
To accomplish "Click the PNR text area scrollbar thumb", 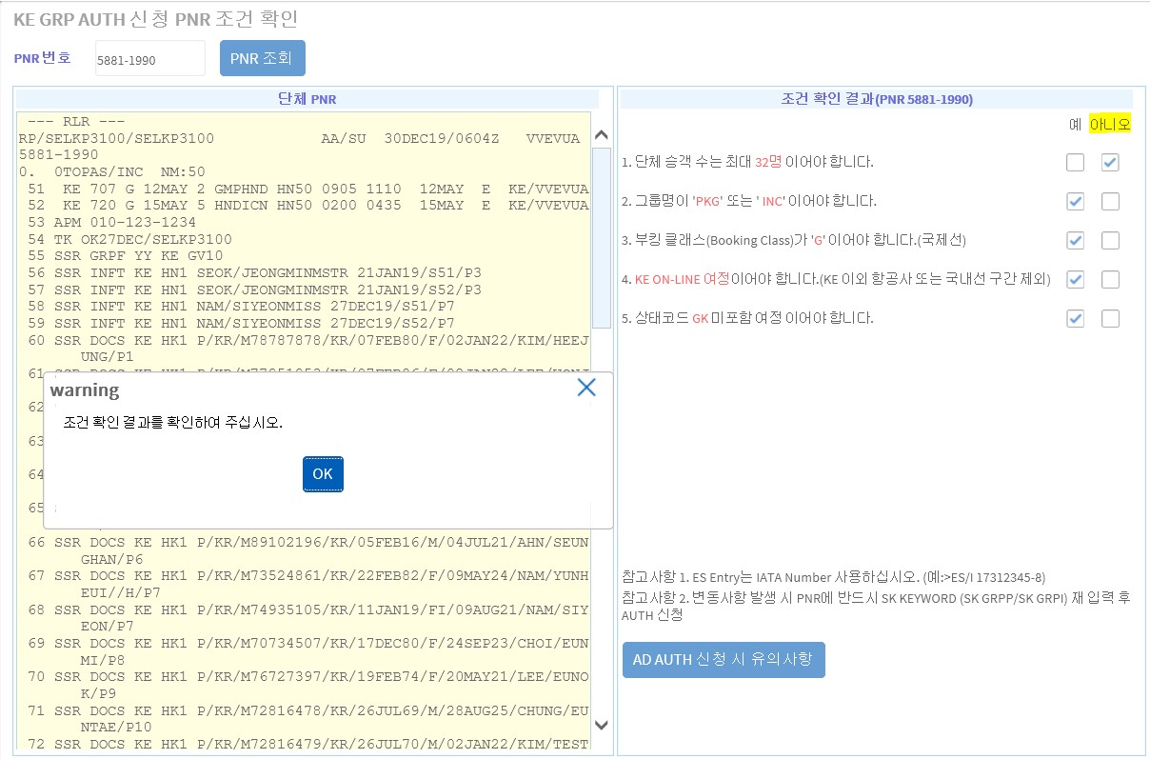I will click(x=601, y=238).
